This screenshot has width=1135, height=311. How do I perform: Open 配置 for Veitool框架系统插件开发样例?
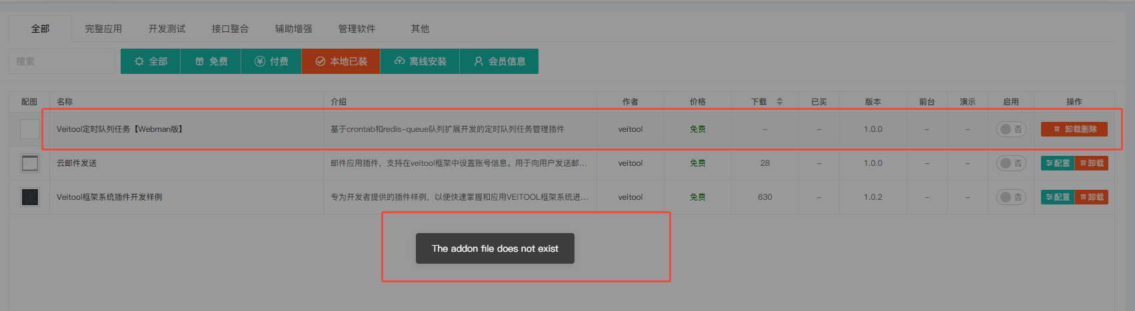point(1058,197)
